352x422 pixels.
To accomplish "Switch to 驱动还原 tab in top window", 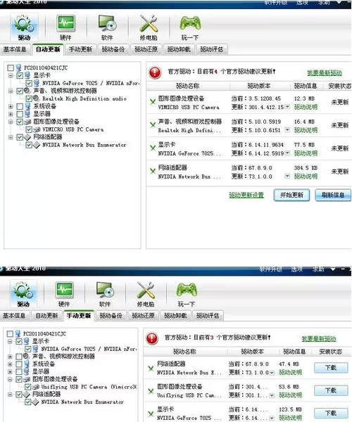I will pyautogui.click(x=146, y=49).
